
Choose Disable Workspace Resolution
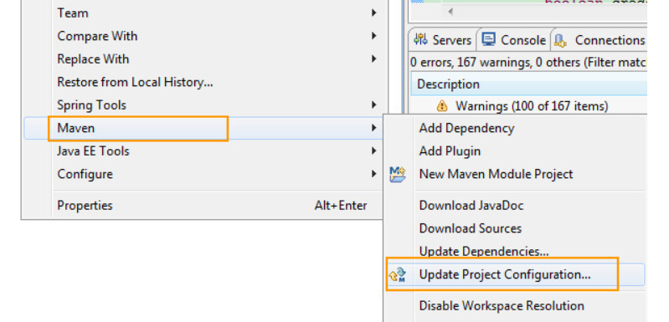(516, 306)
